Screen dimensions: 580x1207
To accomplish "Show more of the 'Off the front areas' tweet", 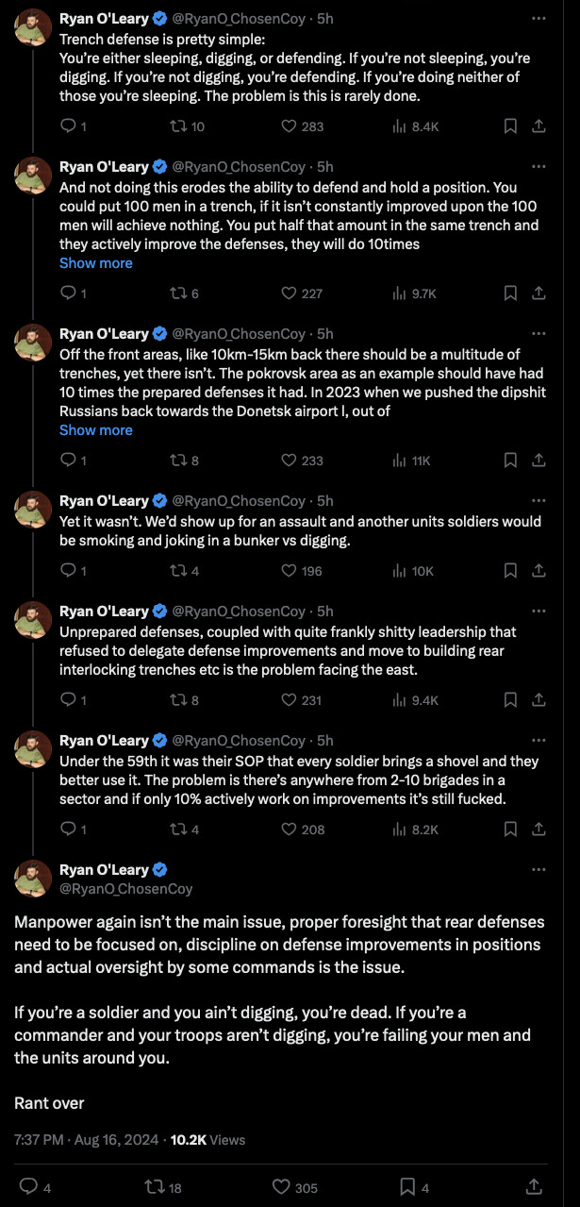I will [x=96, y=430].
